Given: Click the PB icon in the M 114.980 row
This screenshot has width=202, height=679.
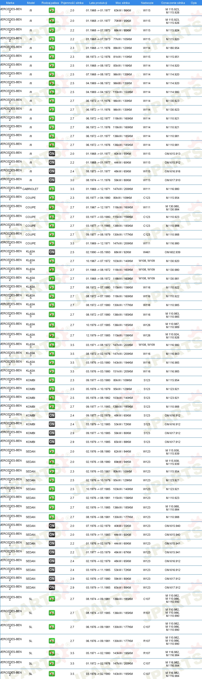Looking at the screenshot, I should click(x=52, y=92).
